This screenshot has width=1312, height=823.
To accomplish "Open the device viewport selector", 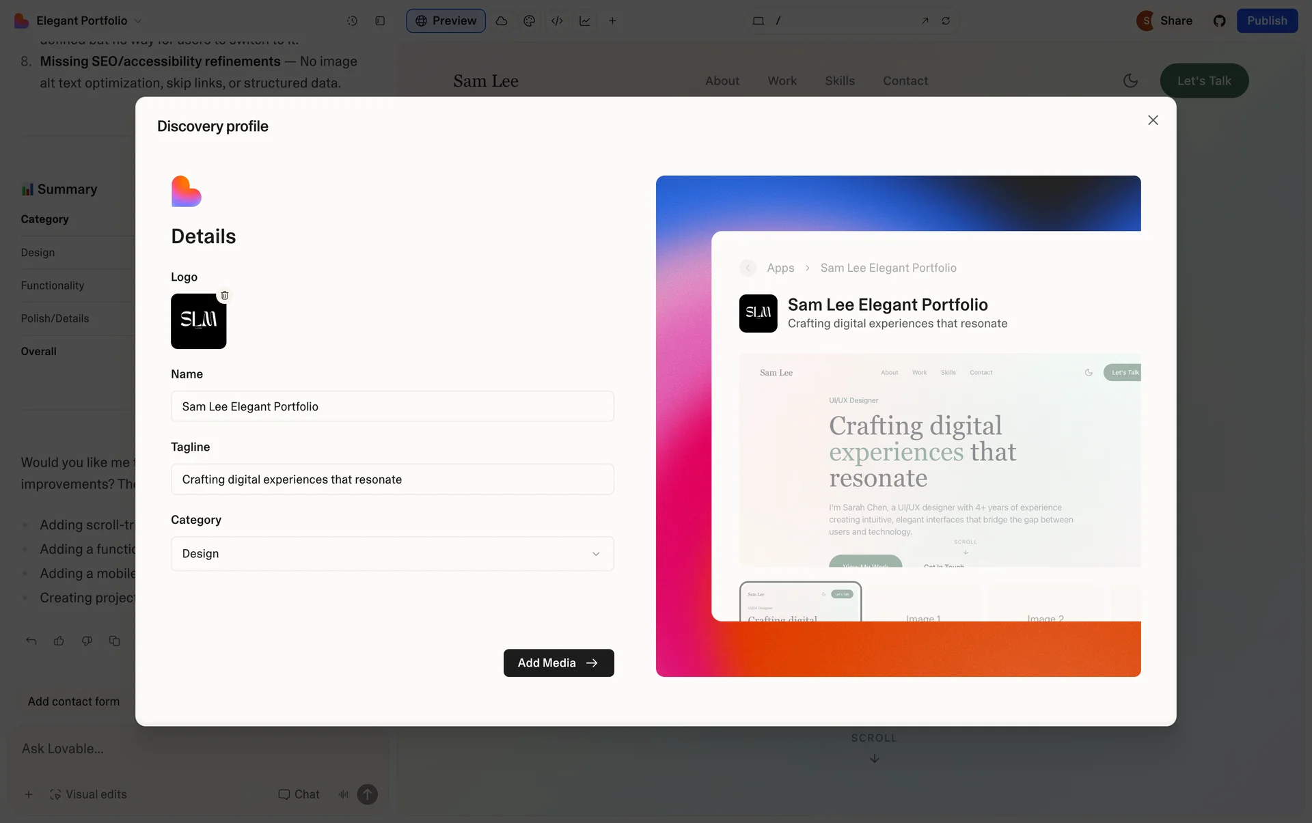I will [758, 20].
